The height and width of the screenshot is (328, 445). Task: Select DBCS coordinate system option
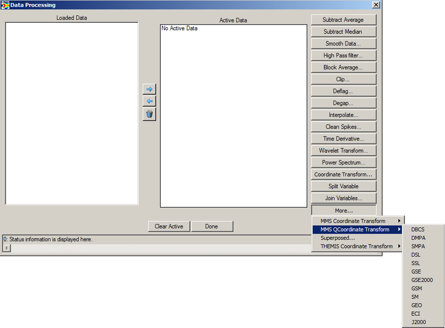pos(418,230)
